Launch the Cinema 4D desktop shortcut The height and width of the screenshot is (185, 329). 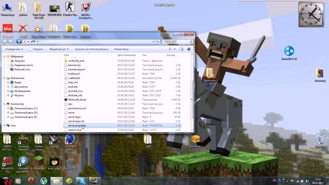(70, 143)
